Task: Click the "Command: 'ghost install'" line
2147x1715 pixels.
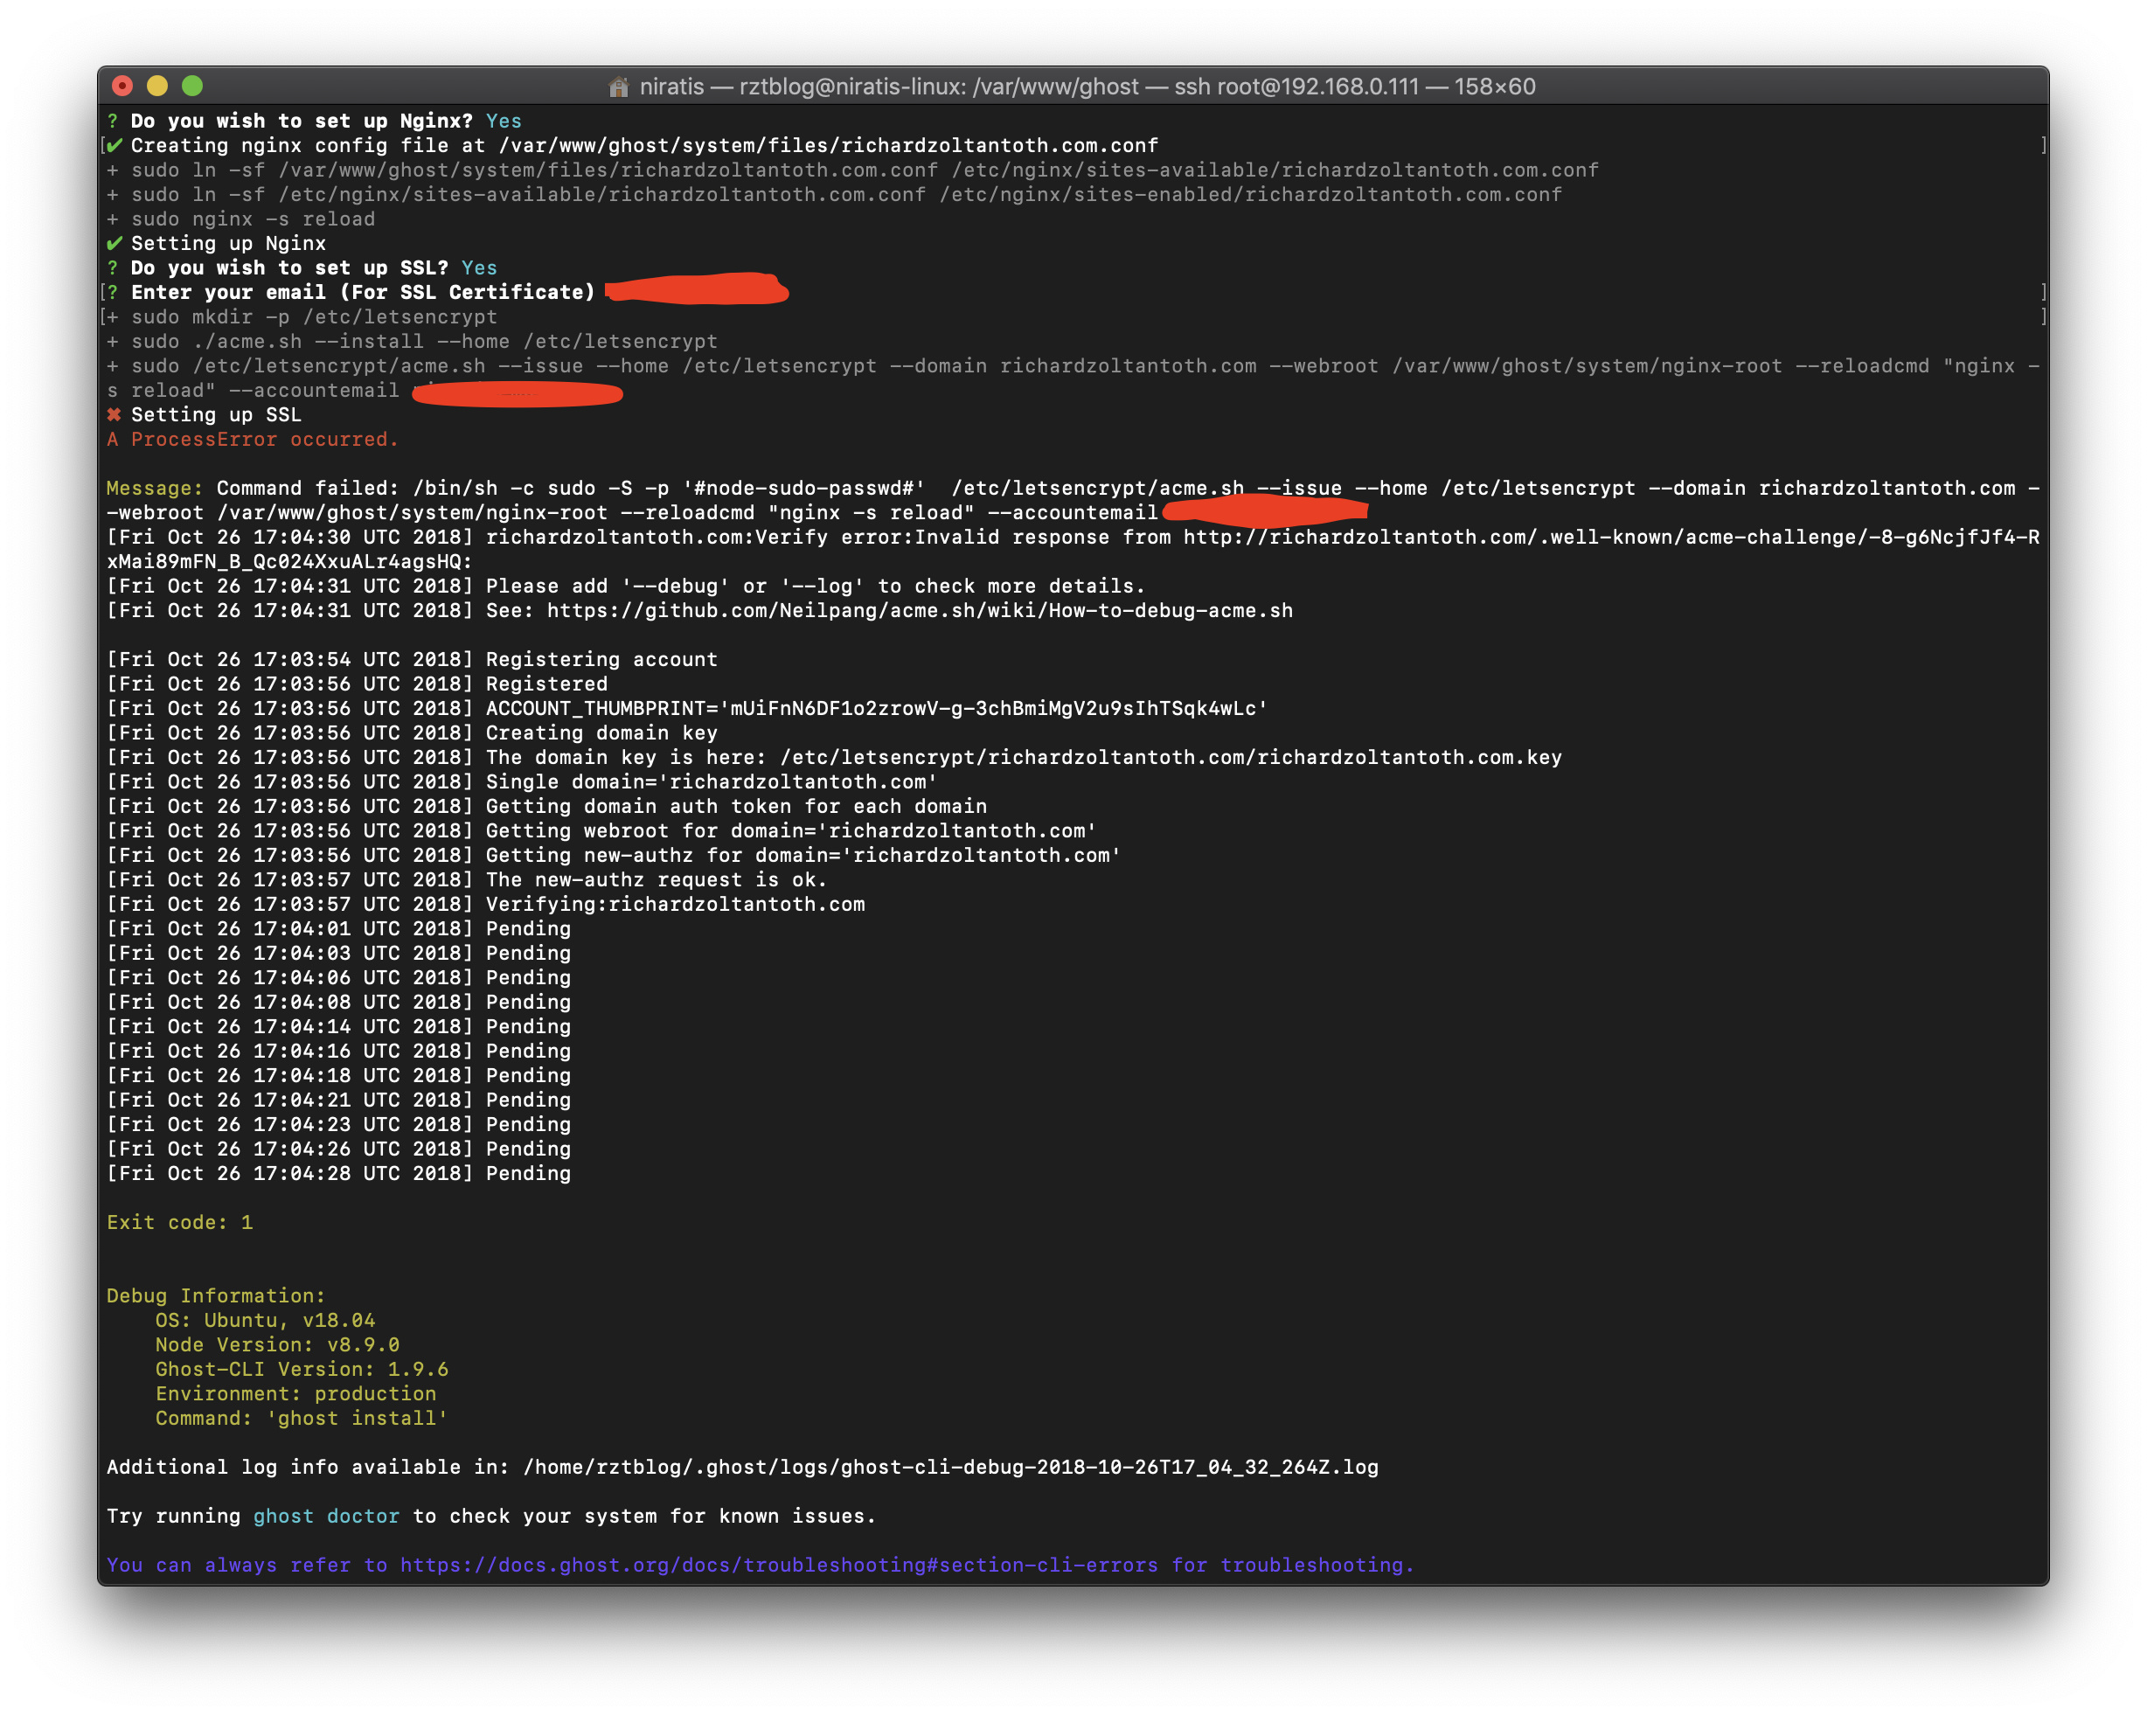Action: [x=302, y=1418]
